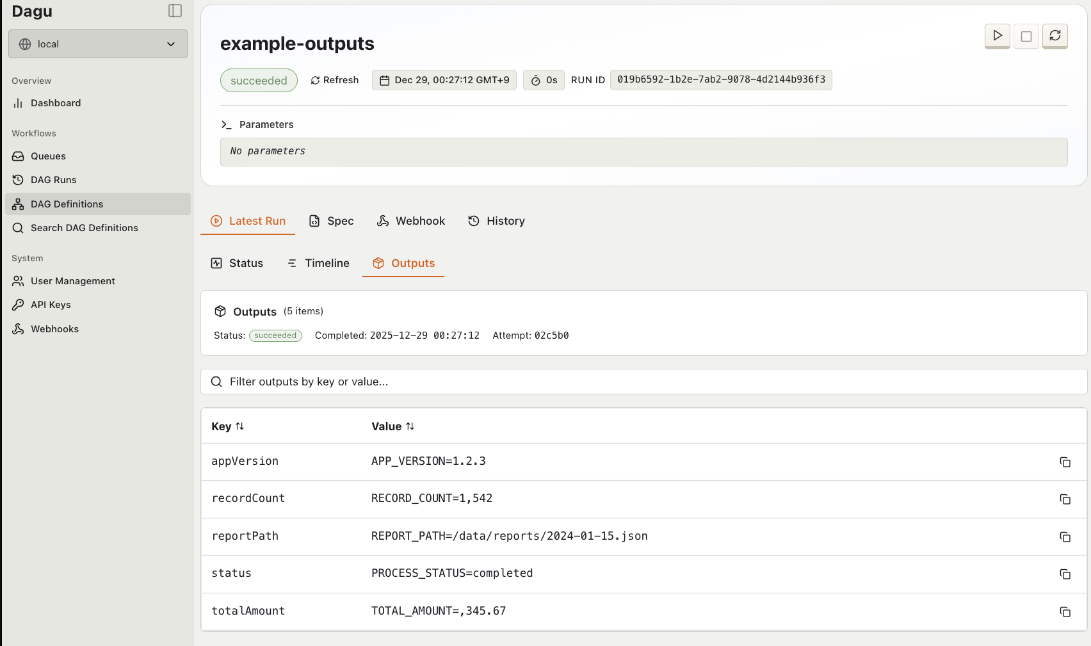Copy the recordCount output value
This screenshot has height=646, width=1091.
(x=1065, y=499)
